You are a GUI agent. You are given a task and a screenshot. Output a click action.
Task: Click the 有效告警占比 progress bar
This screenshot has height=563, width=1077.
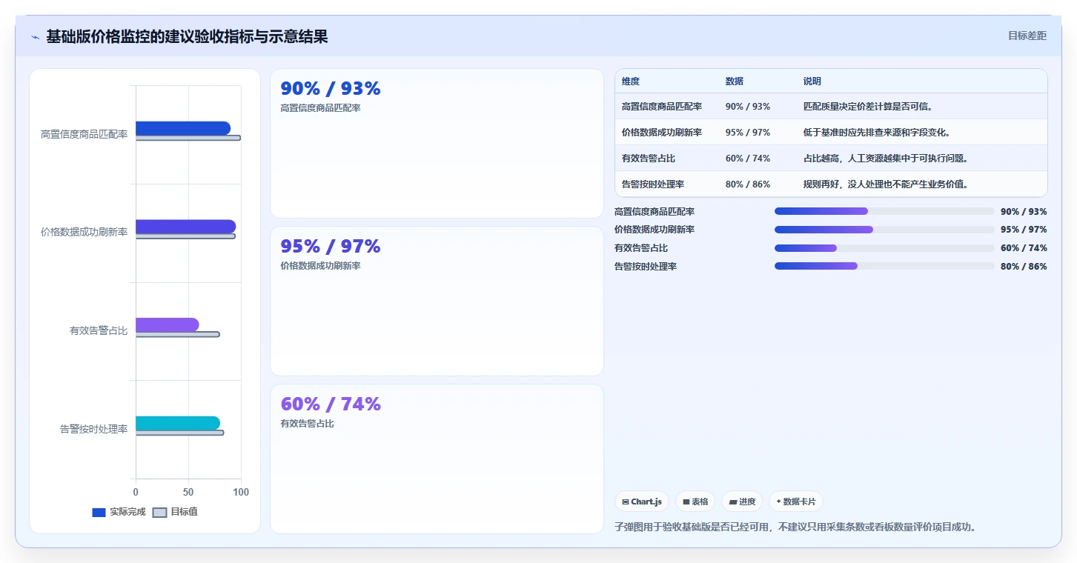[x=884, y=248]
